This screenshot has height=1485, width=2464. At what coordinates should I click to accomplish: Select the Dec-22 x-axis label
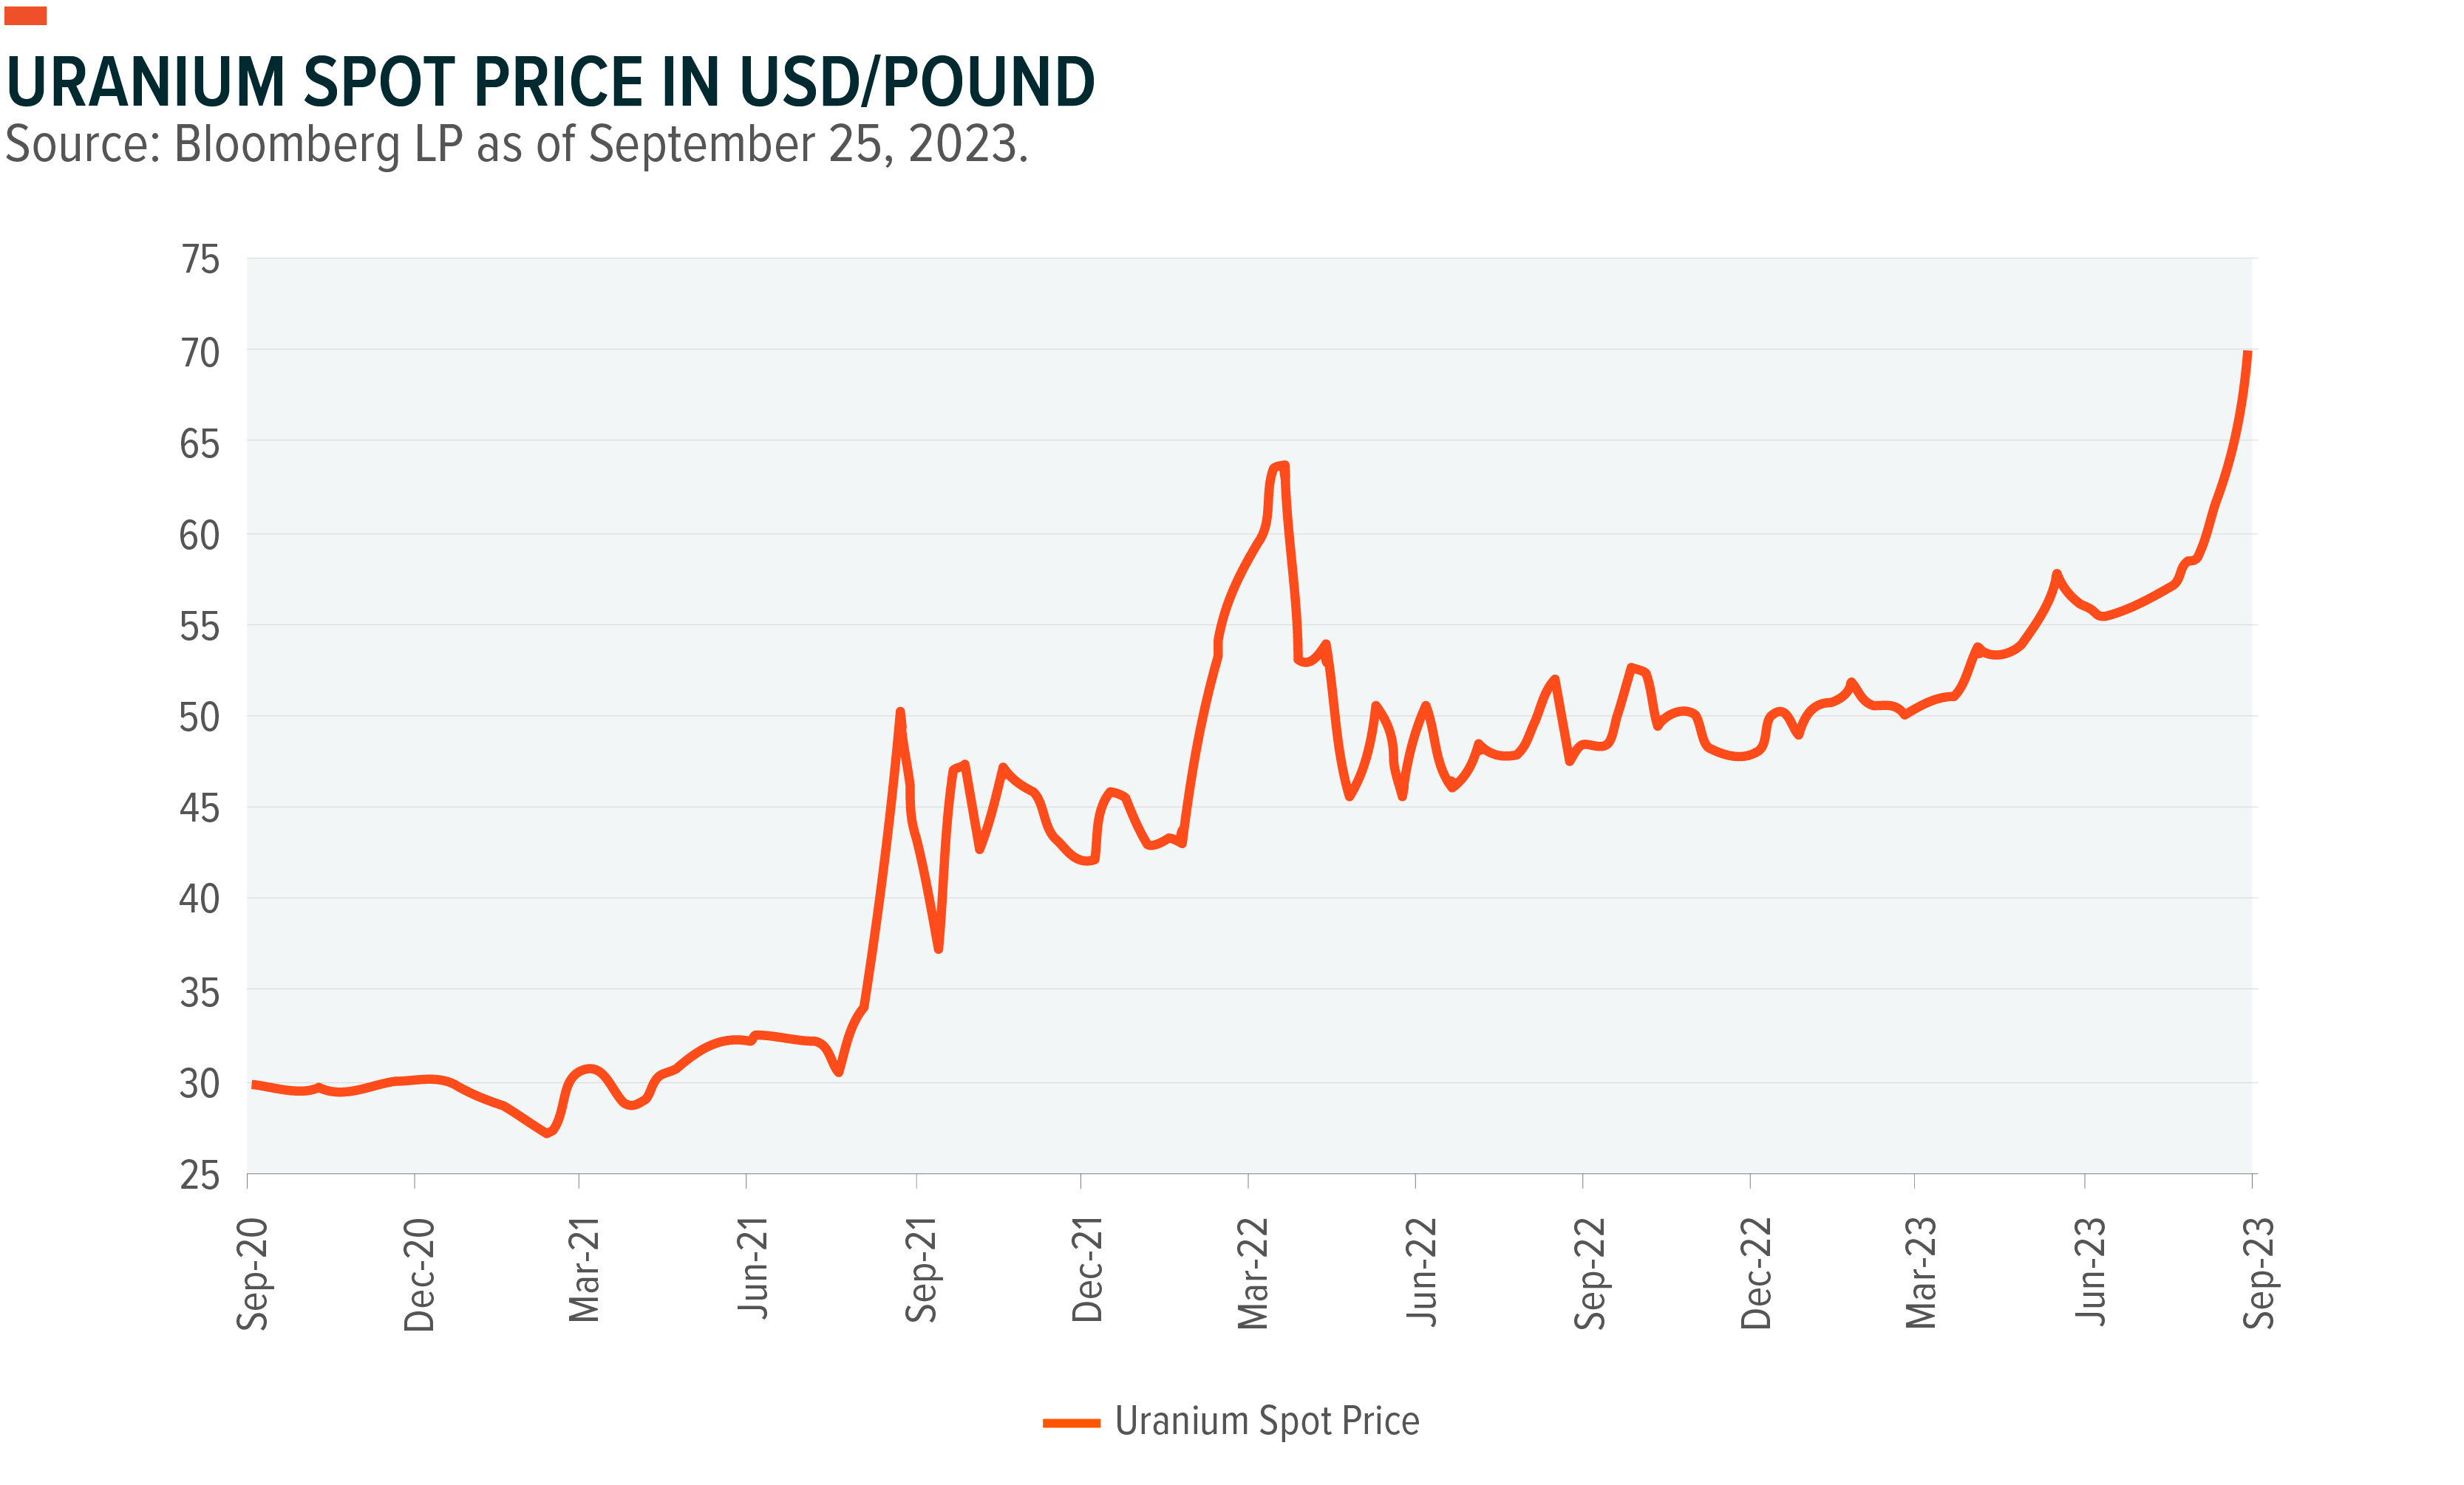[1756, 1273]
